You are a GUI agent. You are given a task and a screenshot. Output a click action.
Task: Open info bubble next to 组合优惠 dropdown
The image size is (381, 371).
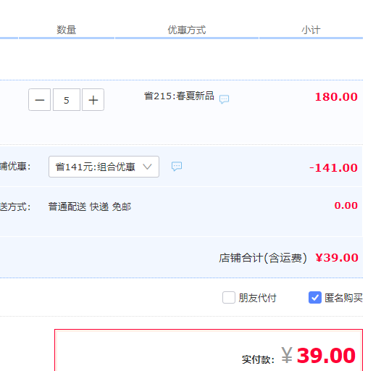177,166
